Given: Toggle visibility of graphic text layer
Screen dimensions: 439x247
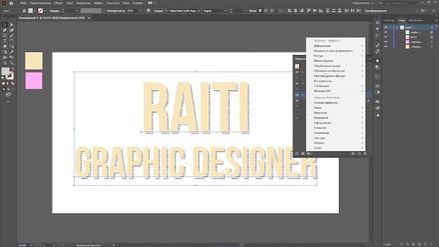Looking at the screenshot, I should [x=385, y=32].
